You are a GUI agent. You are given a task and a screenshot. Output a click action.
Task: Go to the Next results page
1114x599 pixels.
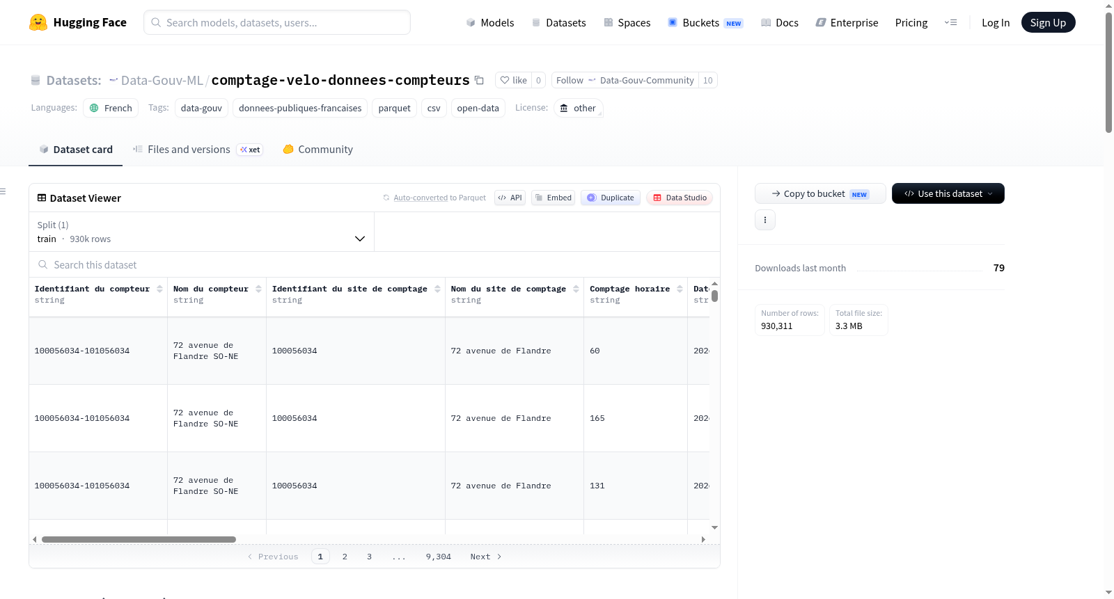[x=485, y=557]
